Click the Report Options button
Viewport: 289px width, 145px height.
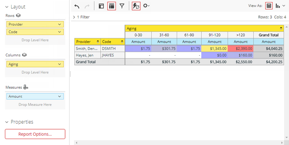coord(35,134)
